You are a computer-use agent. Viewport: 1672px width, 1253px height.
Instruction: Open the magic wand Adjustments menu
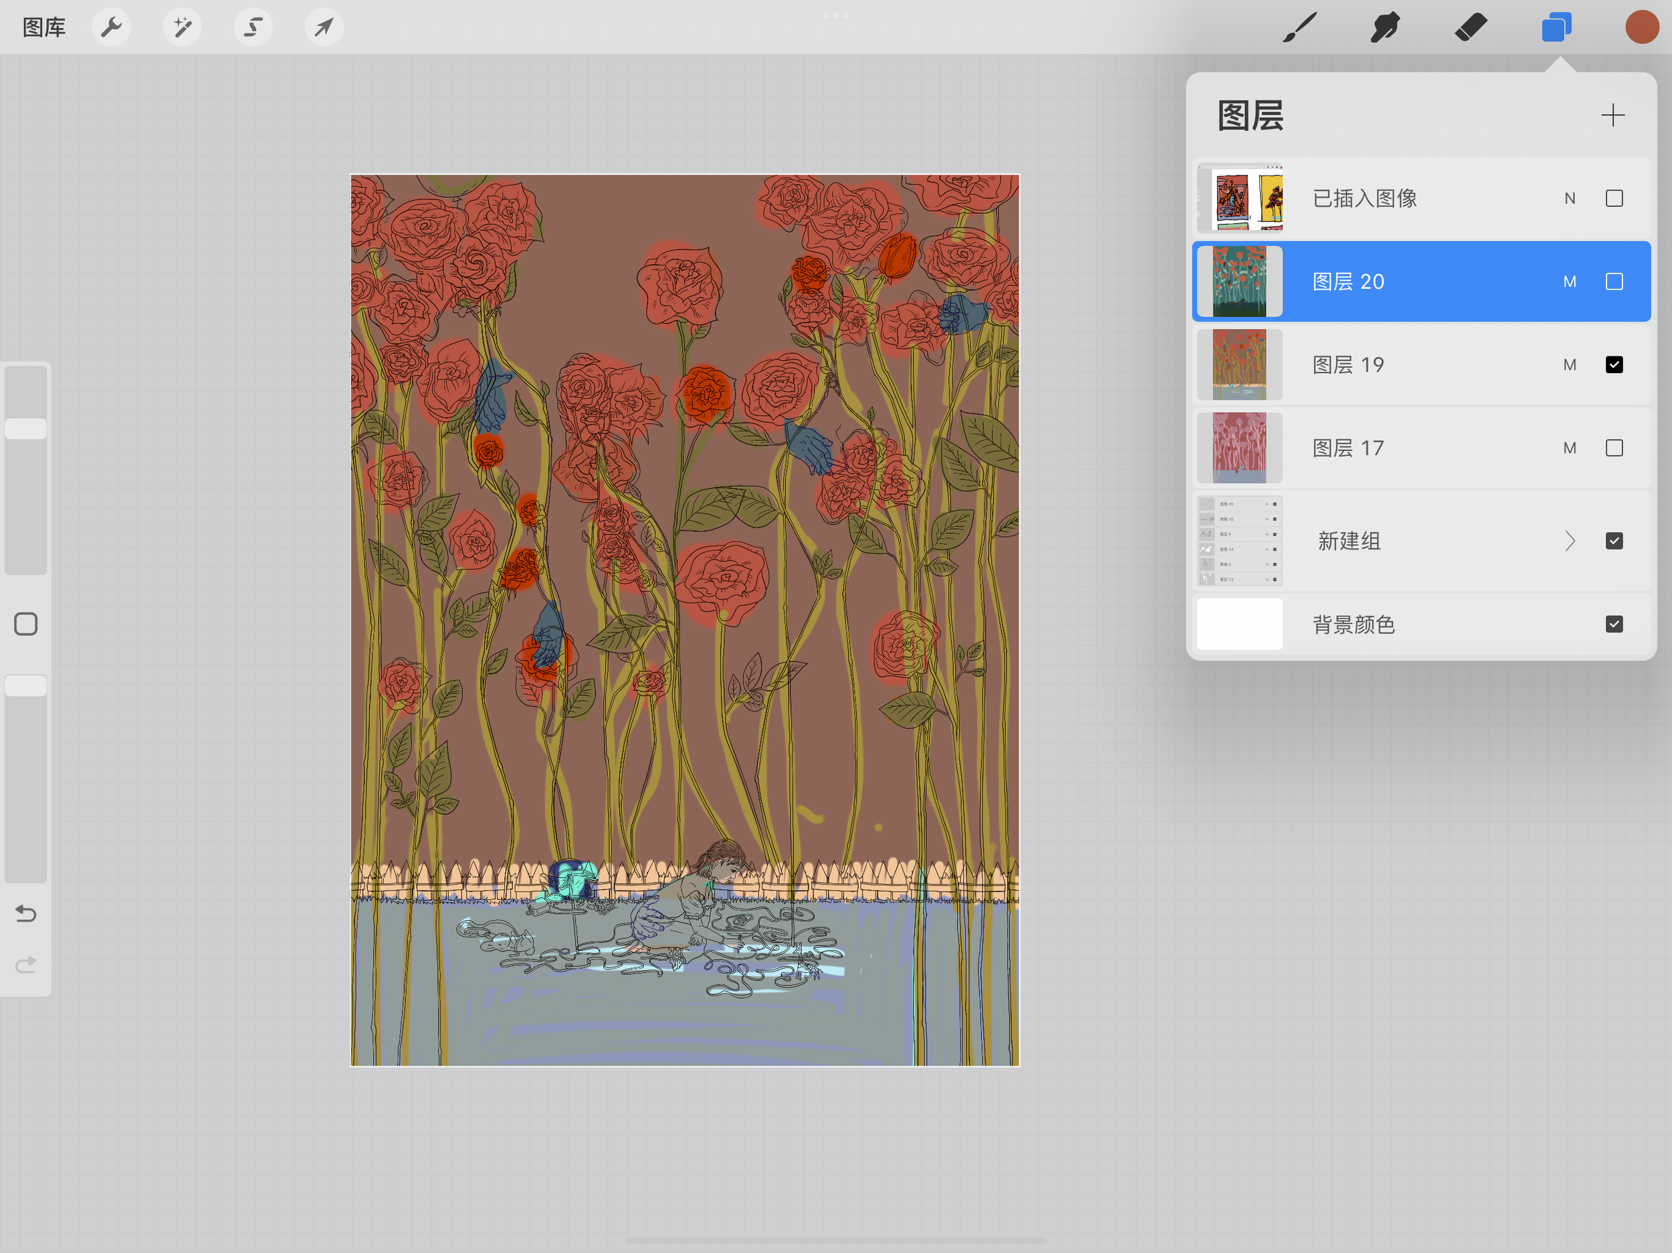tap(182, 27)
